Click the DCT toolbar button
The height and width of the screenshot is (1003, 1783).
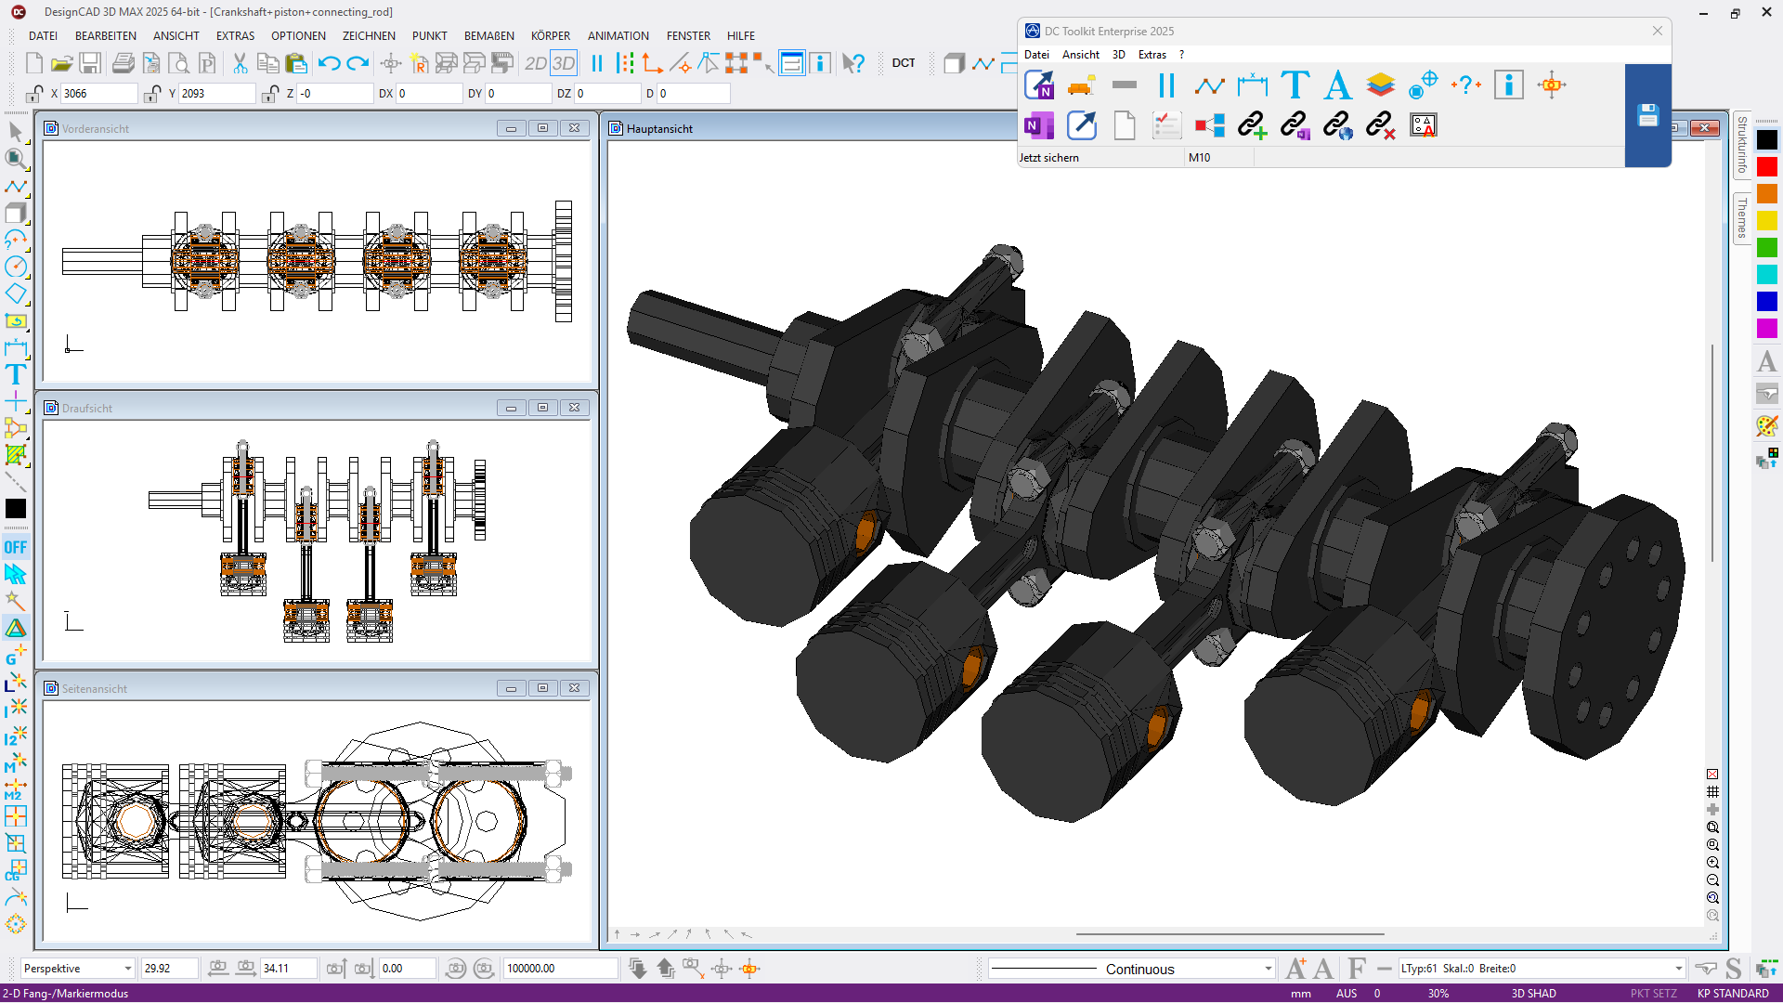[x=903, y=63]
